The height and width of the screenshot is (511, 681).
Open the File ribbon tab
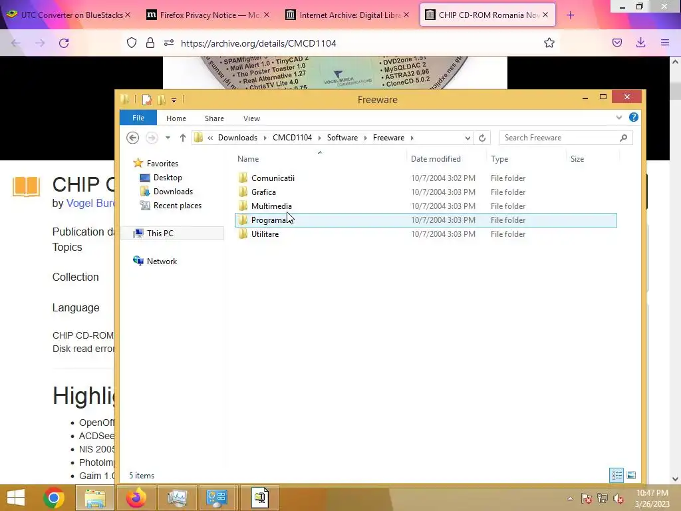[x=138, y=118]
